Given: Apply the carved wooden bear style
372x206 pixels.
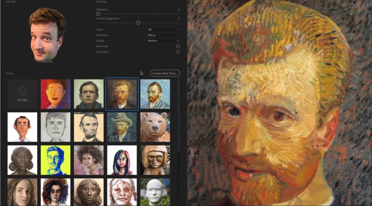Looking at the screenshot, I should click(155, 127).
